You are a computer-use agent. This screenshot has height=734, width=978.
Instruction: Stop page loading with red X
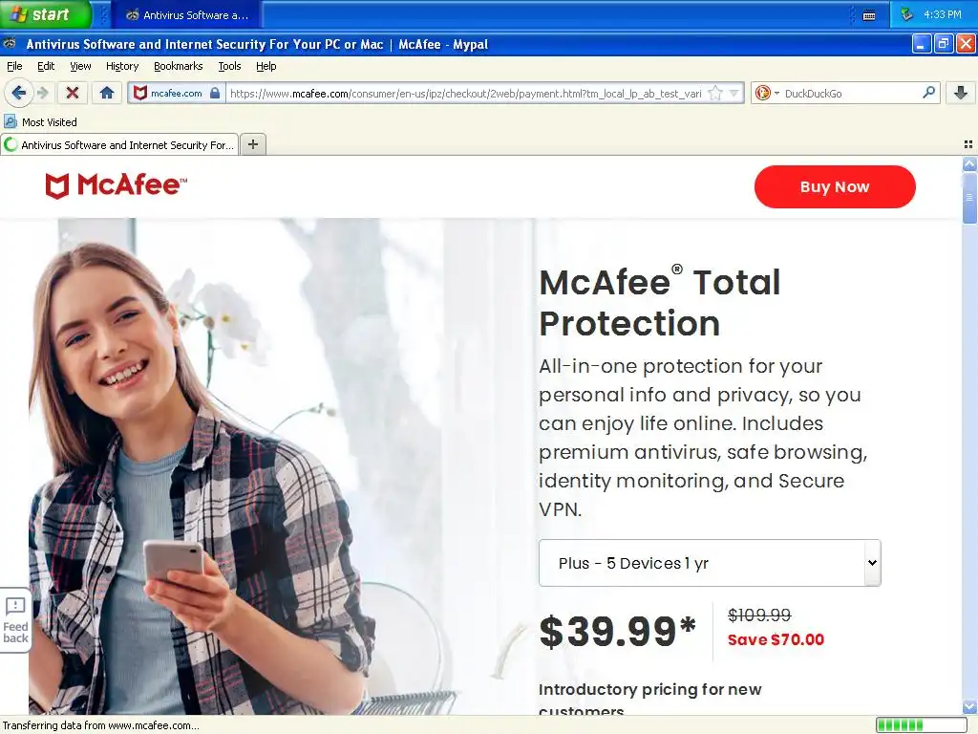[x=73, y=93]
